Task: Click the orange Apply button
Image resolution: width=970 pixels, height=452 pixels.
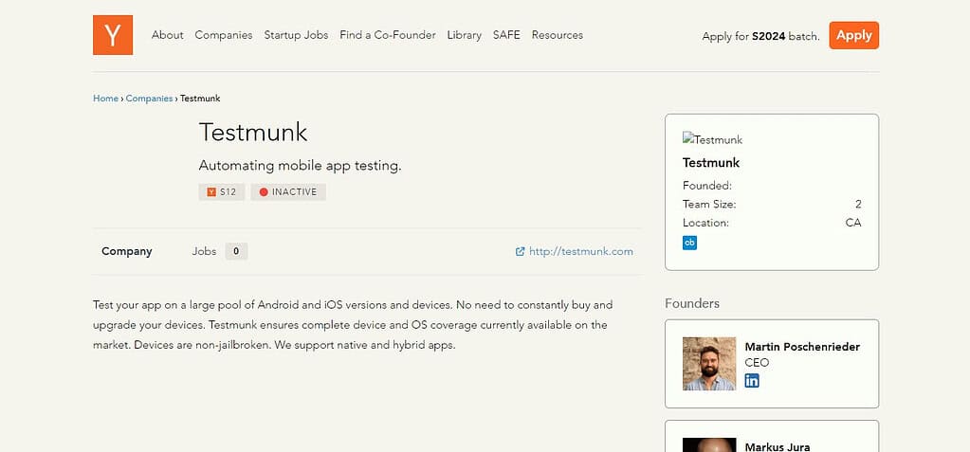Action: coord(853,35)
